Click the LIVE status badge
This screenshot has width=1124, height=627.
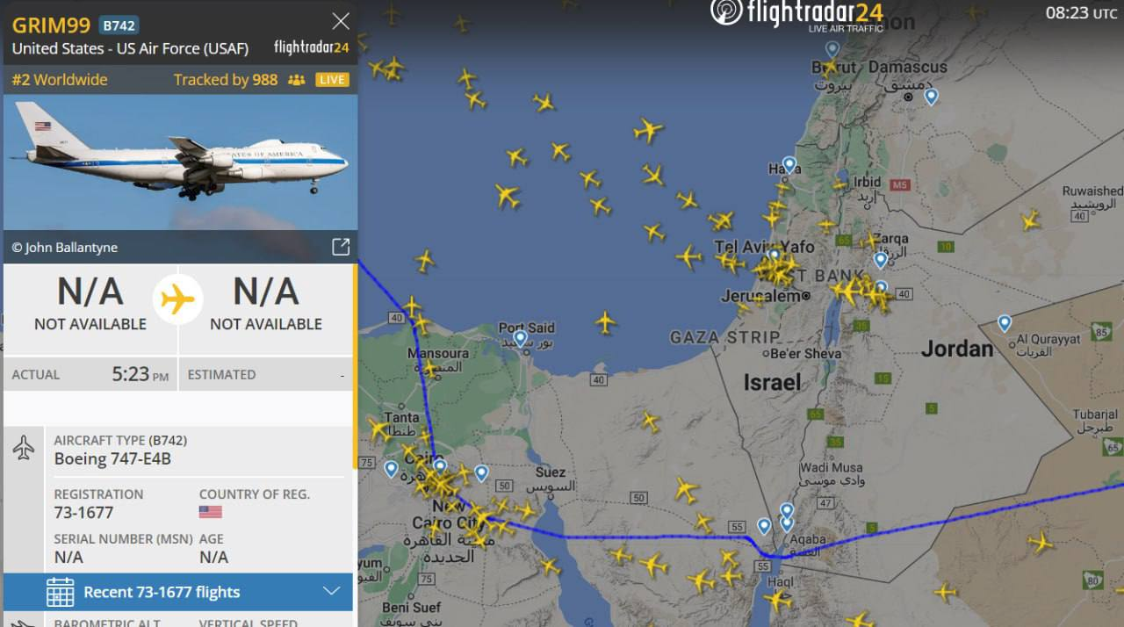[x=332, y=80]
